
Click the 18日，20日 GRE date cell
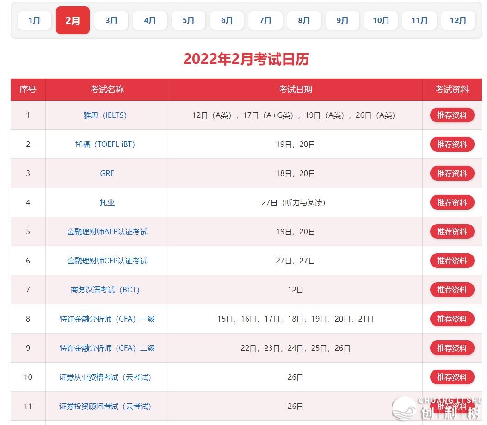coord(296,173)
